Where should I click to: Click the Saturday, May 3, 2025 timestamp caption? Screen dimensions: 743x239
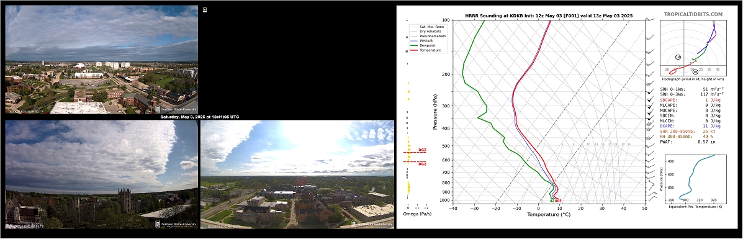click(199, 117)
